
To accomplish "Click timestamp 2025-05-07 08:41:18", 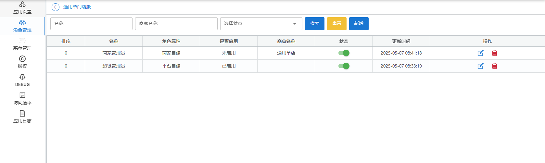I will point(401,53).
